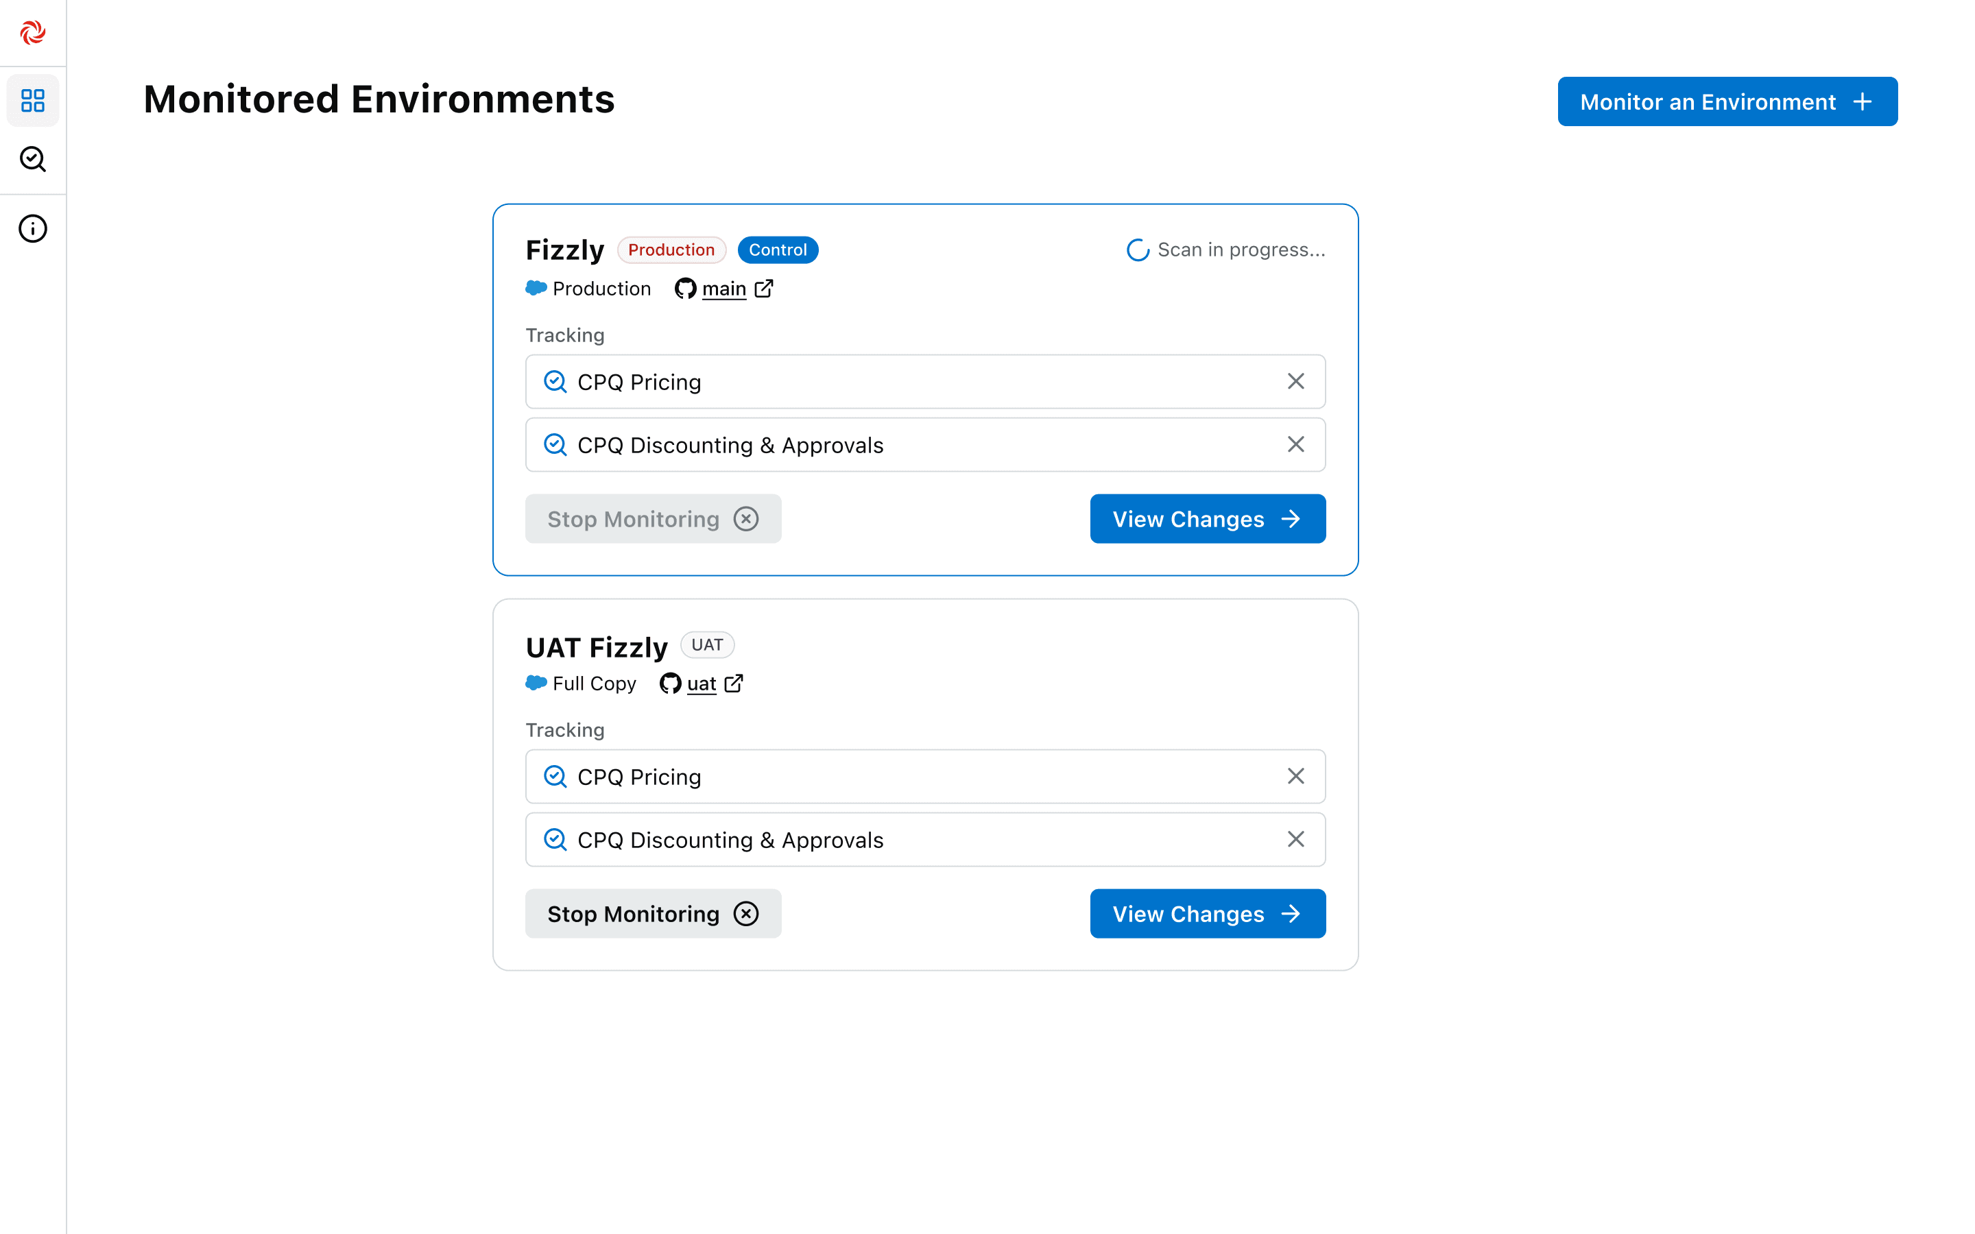The height and width of the screenshot is (1234, 1975).
Task: Remove CPQ Discounting & Approvals from UAT Fizzly
Action: tap(1295, 839)
